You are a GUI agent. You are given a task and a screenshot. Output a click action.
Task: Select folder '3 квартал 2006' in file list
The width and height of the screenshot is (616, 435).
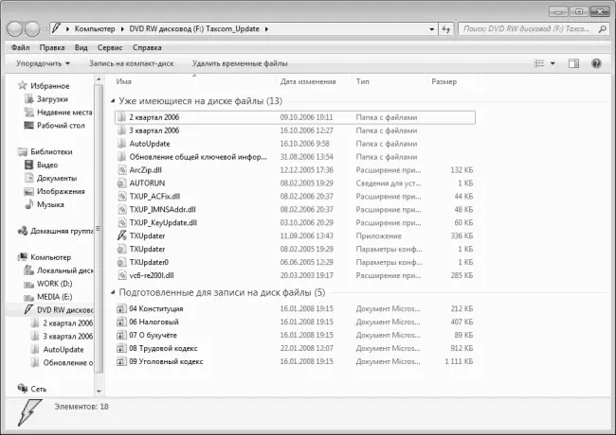[296, 130]
